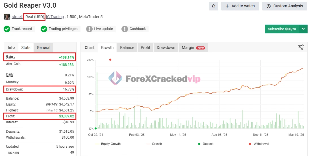The height and width of the screenshot is (157, 309).
Task: Click the struelI user avatar
Action: pos(7,17)
